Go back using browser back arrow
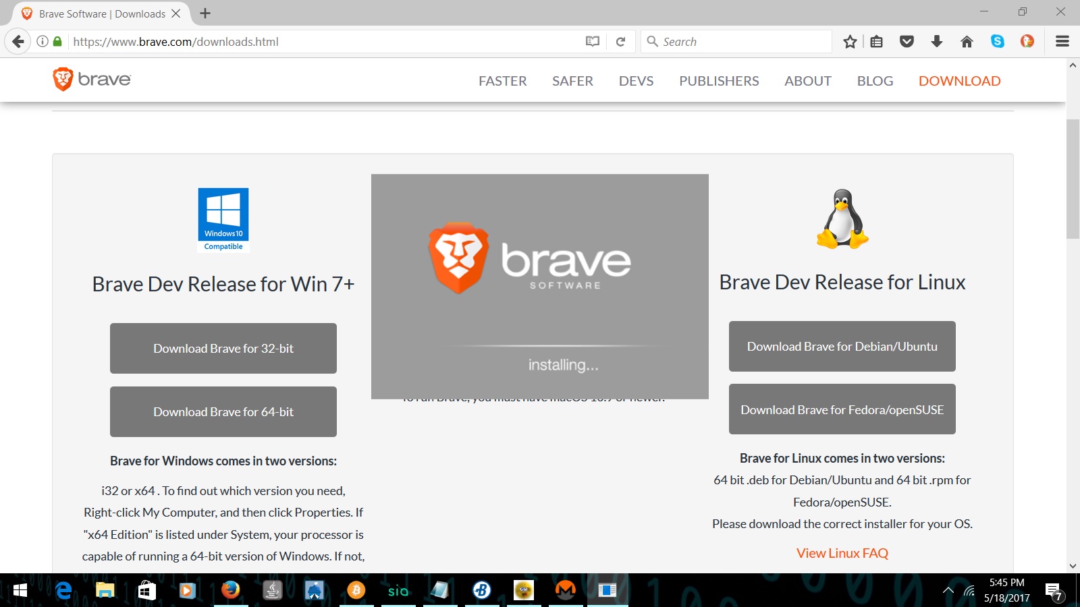 [18, 41]
